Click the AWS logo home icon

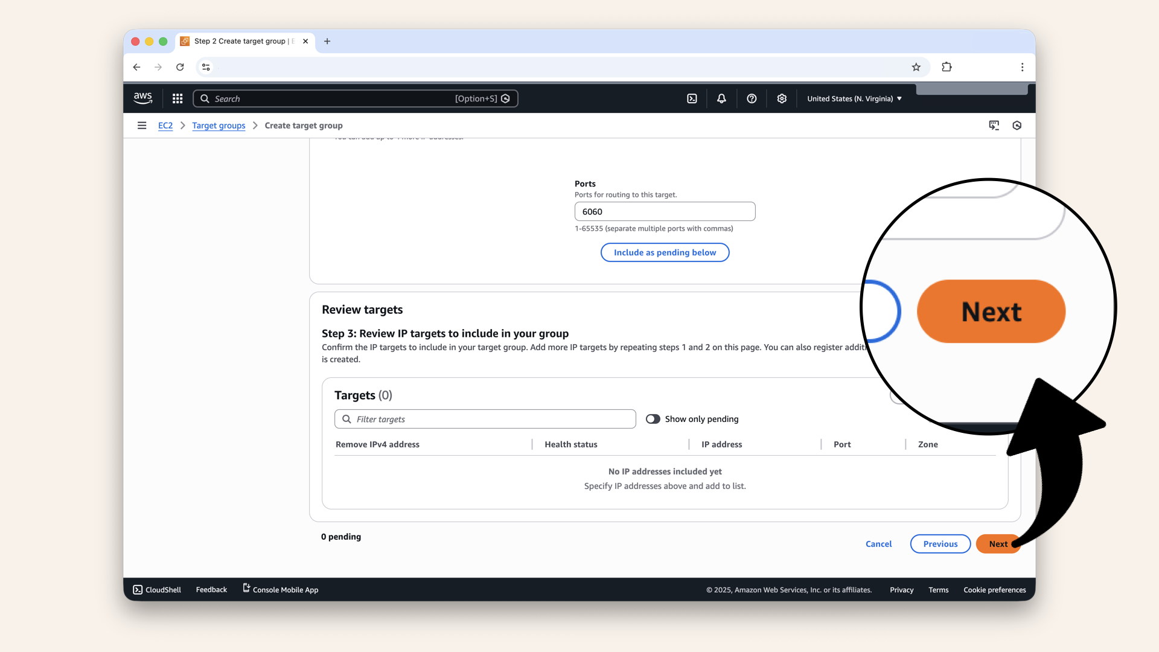click(x=143, y=98)
